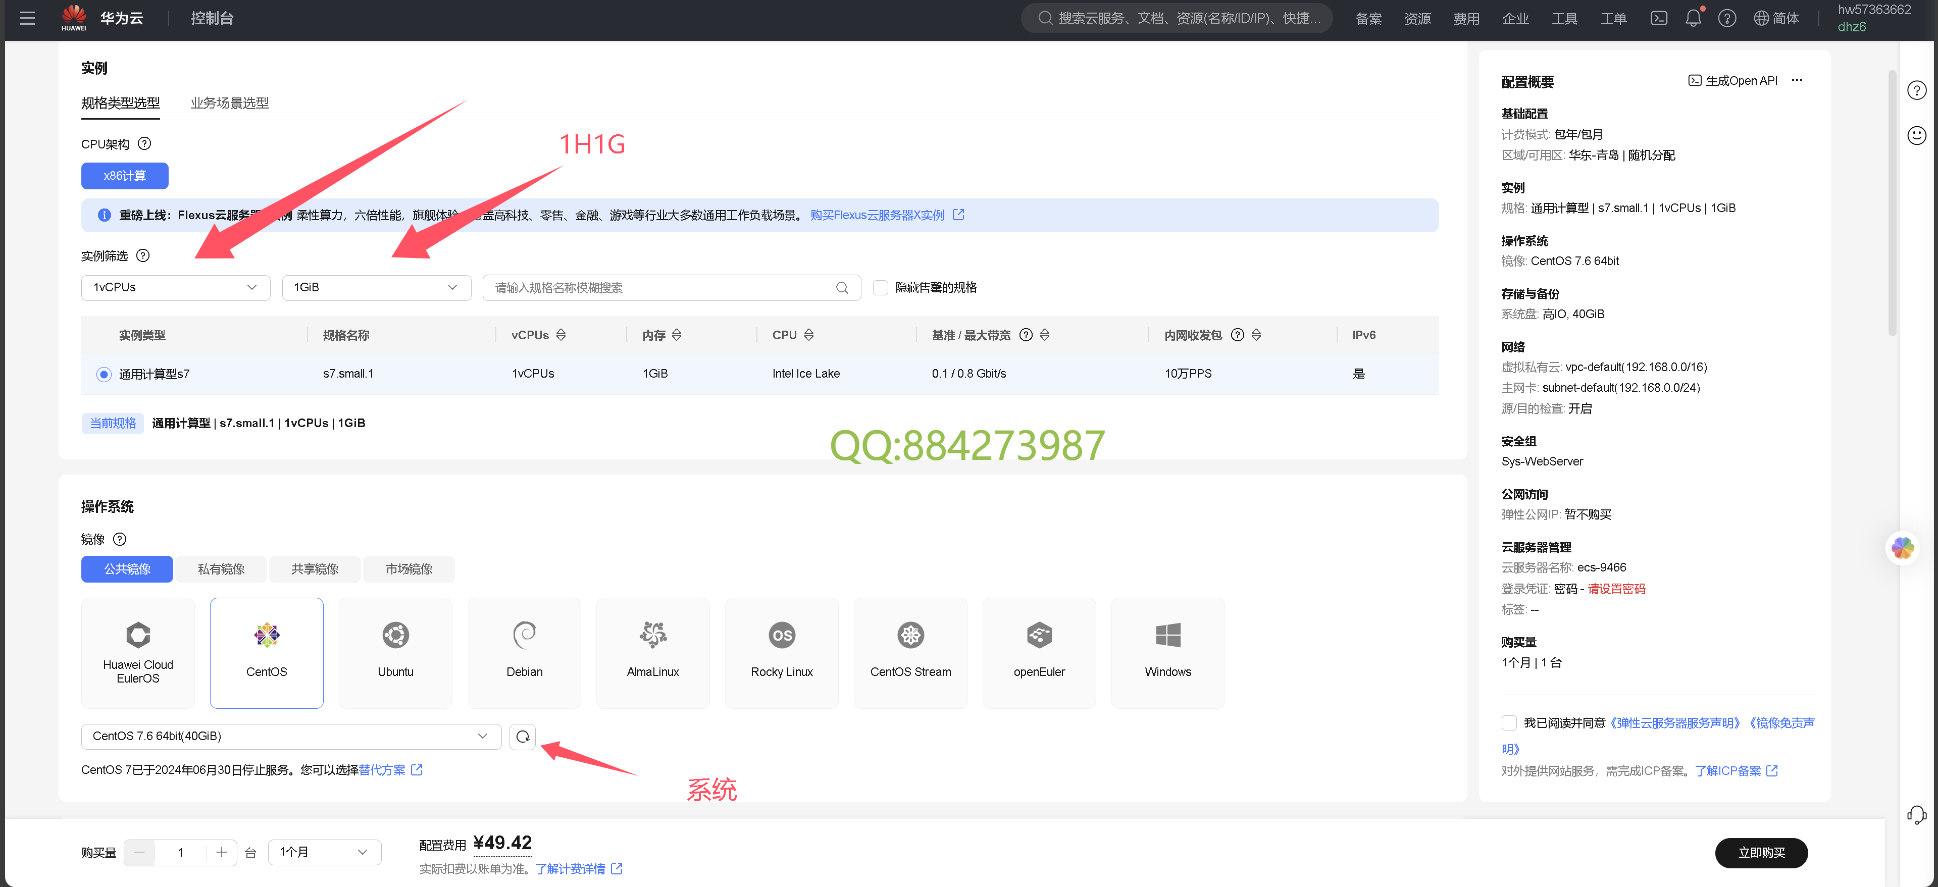This screenshot has width=1938, height=887.
Task: Open 了解计费详情 link
Action: [579, 868]
